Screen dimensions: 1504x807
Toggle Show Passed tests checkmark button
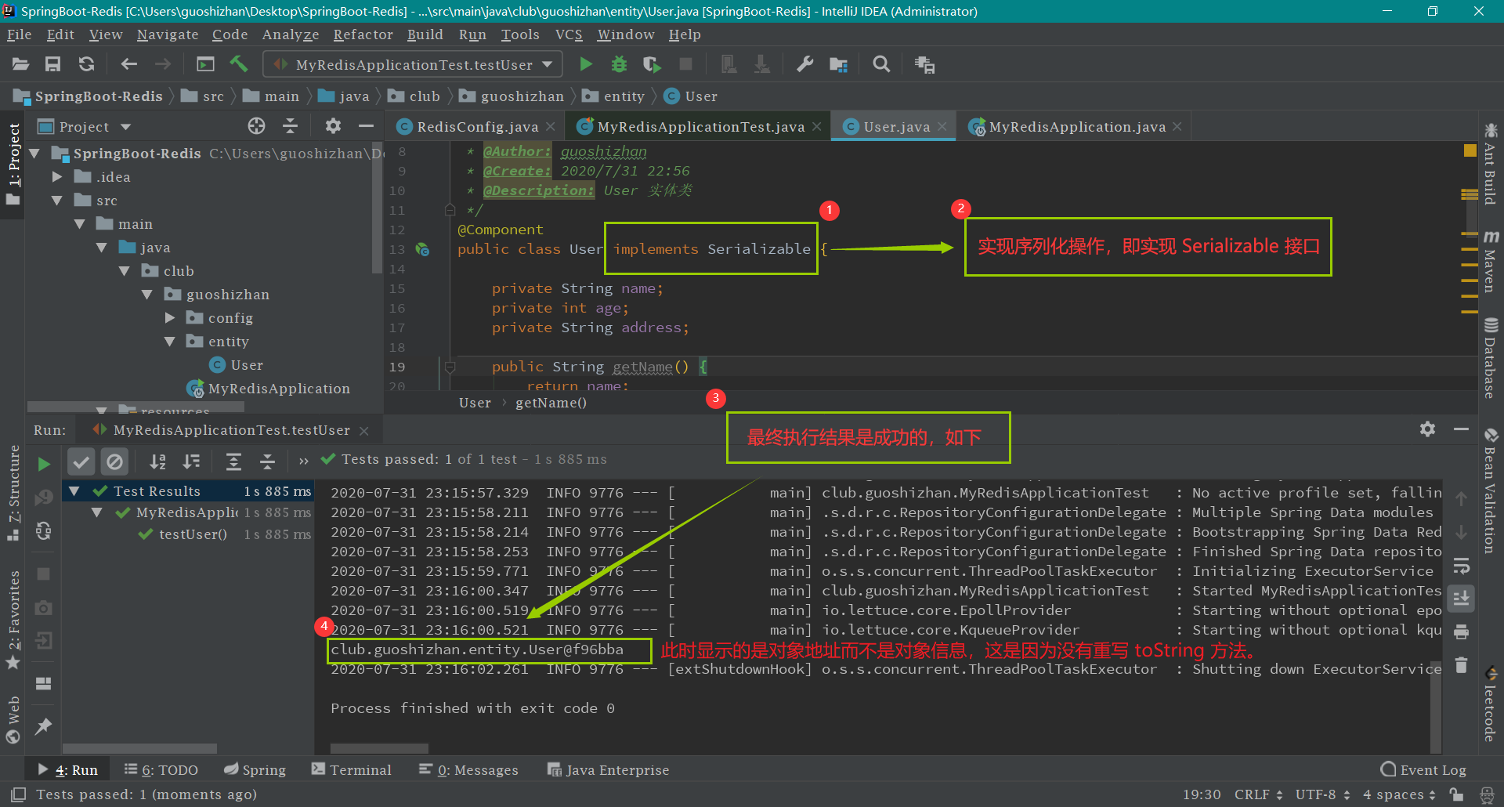tap(81, 461)
